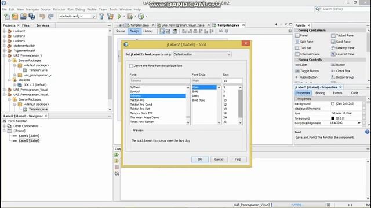Click Cancel in the font dialog

click(219, 159)
